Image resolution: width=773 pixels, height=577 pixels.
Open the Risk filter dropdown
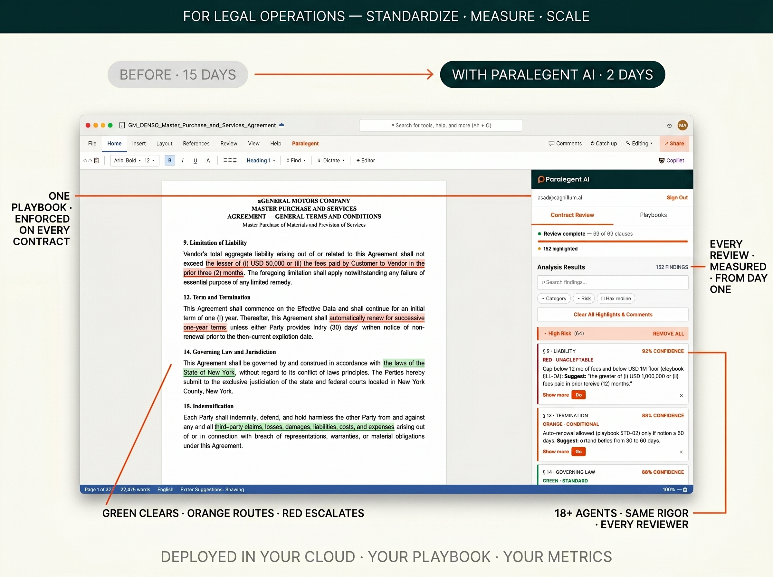pos(584,298)
